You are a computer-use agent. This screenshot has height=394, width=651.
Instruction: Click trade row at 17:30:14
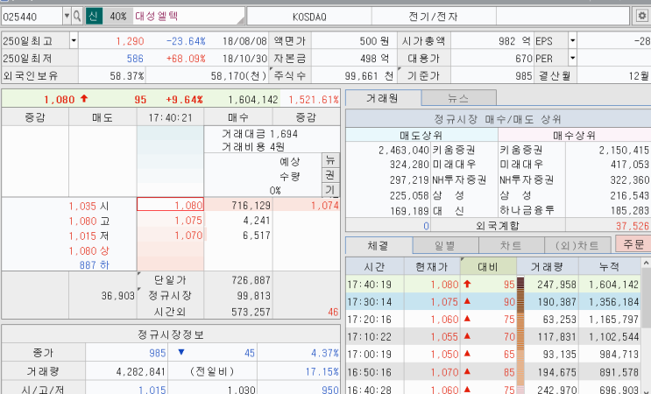click(493, 301)
